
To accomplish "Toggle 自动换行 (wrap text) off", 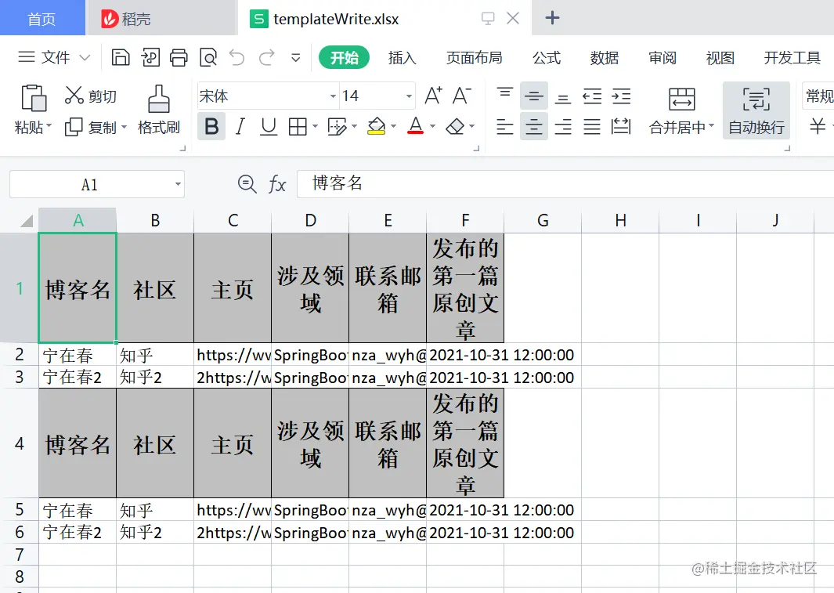I will [x=755, y=111].
